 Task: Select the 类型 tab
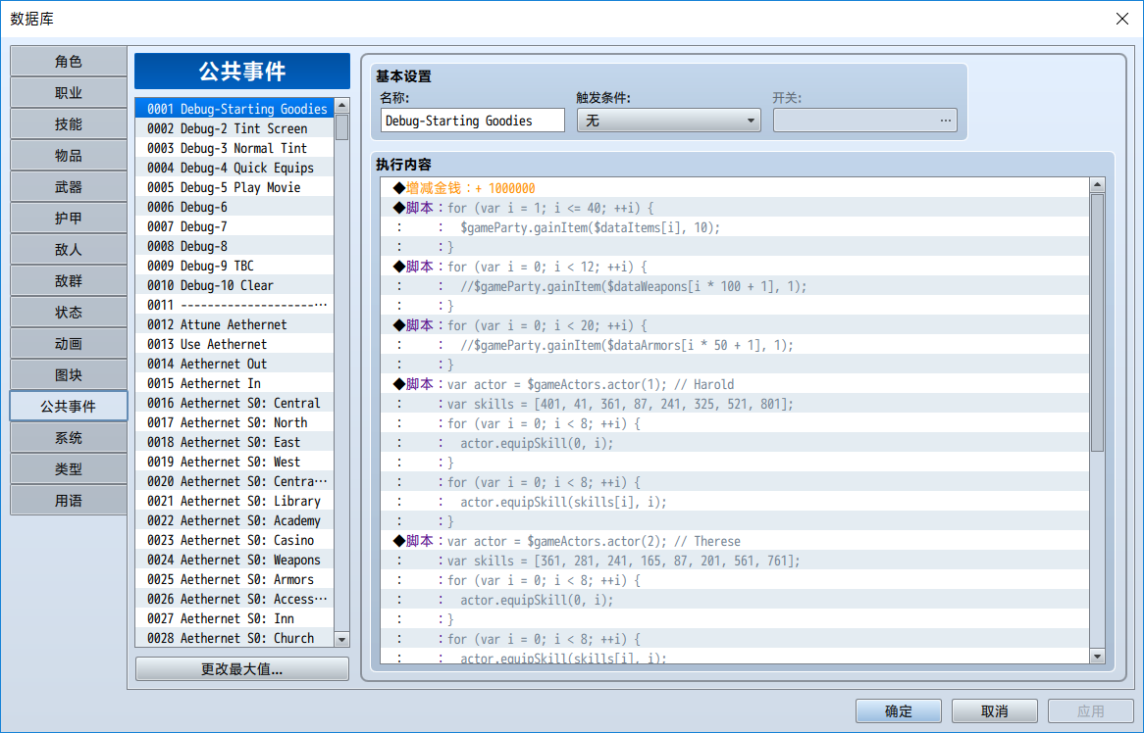click(69, 469)
